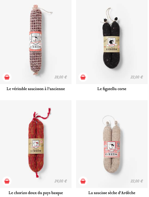
Task: Open the 'La saucisse sèche d'Ardèche' link
Action: [x=112, y=193]
